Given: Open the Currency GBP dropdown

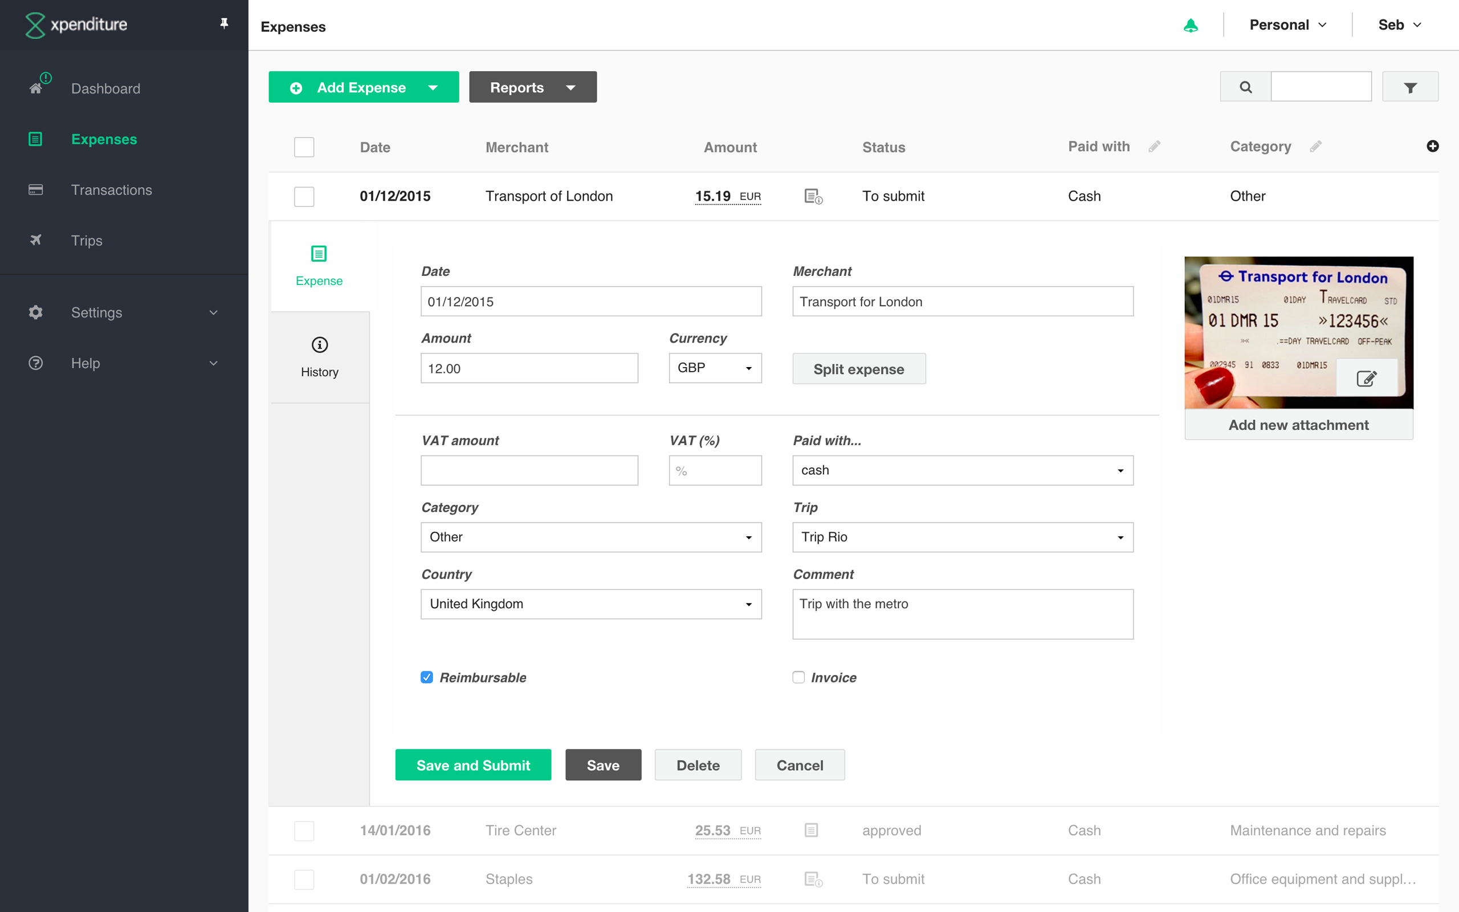Looking at the screenshot, I should click(715, 368).
